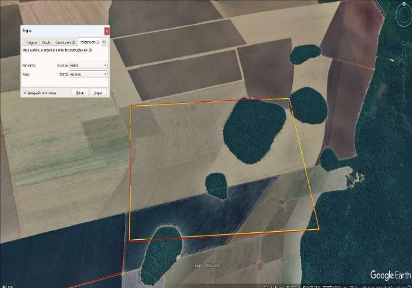This screenshot has height=288, width=412.
Task: Select the Polígono em 3D tab
Action: (x=88, y=42)
